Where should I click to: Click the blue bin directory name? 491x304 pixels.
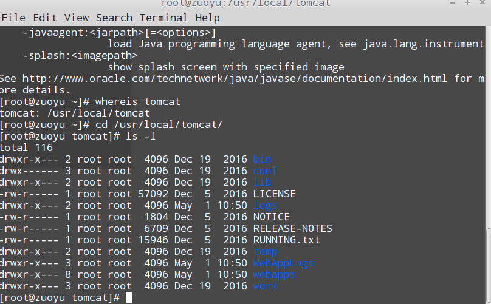pyautogui.click(x=262, y=159)
